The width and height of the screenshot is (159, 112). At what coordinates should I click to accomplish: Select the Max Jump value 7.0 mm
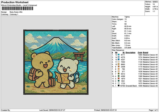pos(127,45)
